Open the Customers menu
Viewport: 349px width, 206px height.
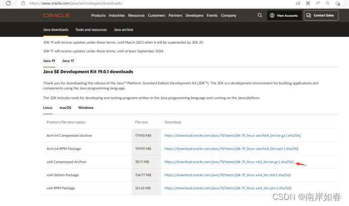pyautogui.click(x=156, y=15)
